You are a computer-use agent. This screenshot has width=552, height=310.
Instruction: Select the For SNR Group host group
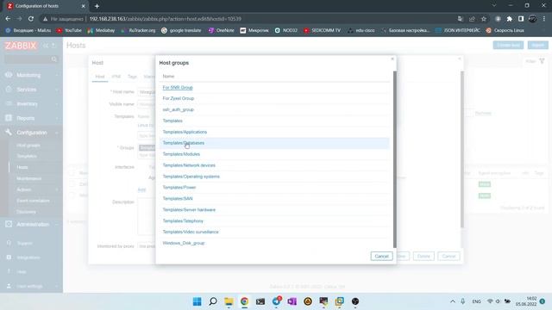coord(178,88)
